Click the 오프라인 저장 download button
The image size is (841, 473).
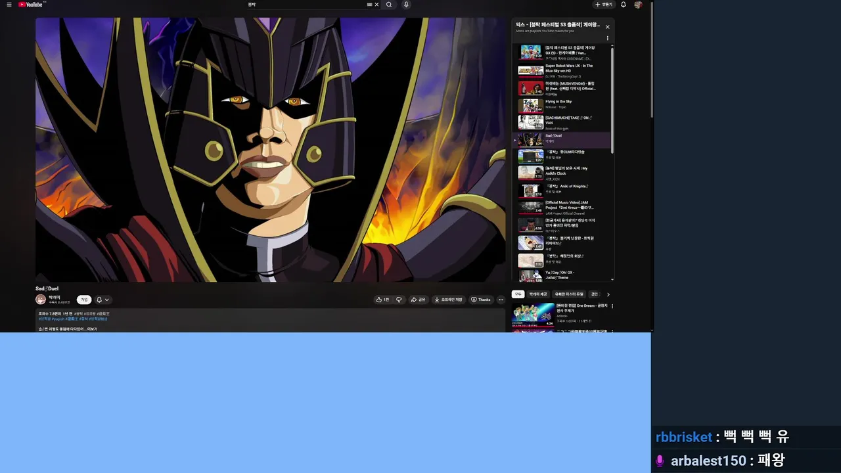[448, 300]
